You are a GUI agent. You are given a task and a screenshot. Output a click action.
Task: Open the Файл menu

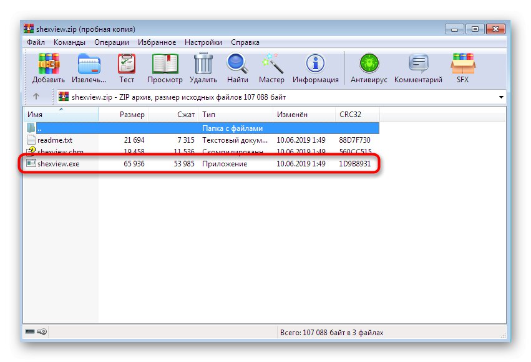[36, 42]
